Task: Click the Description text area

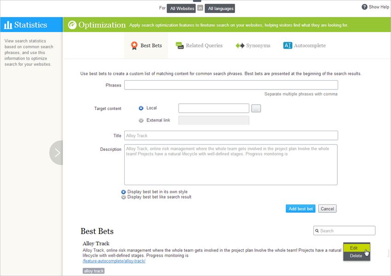Action: point(231,165)
